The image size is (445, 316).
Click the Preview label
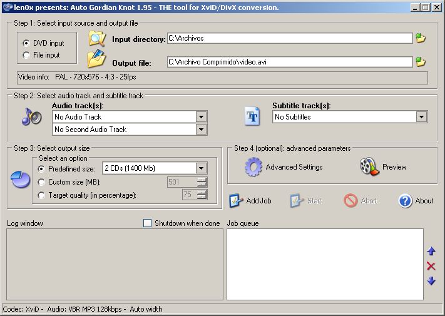(x=394, y=167)
